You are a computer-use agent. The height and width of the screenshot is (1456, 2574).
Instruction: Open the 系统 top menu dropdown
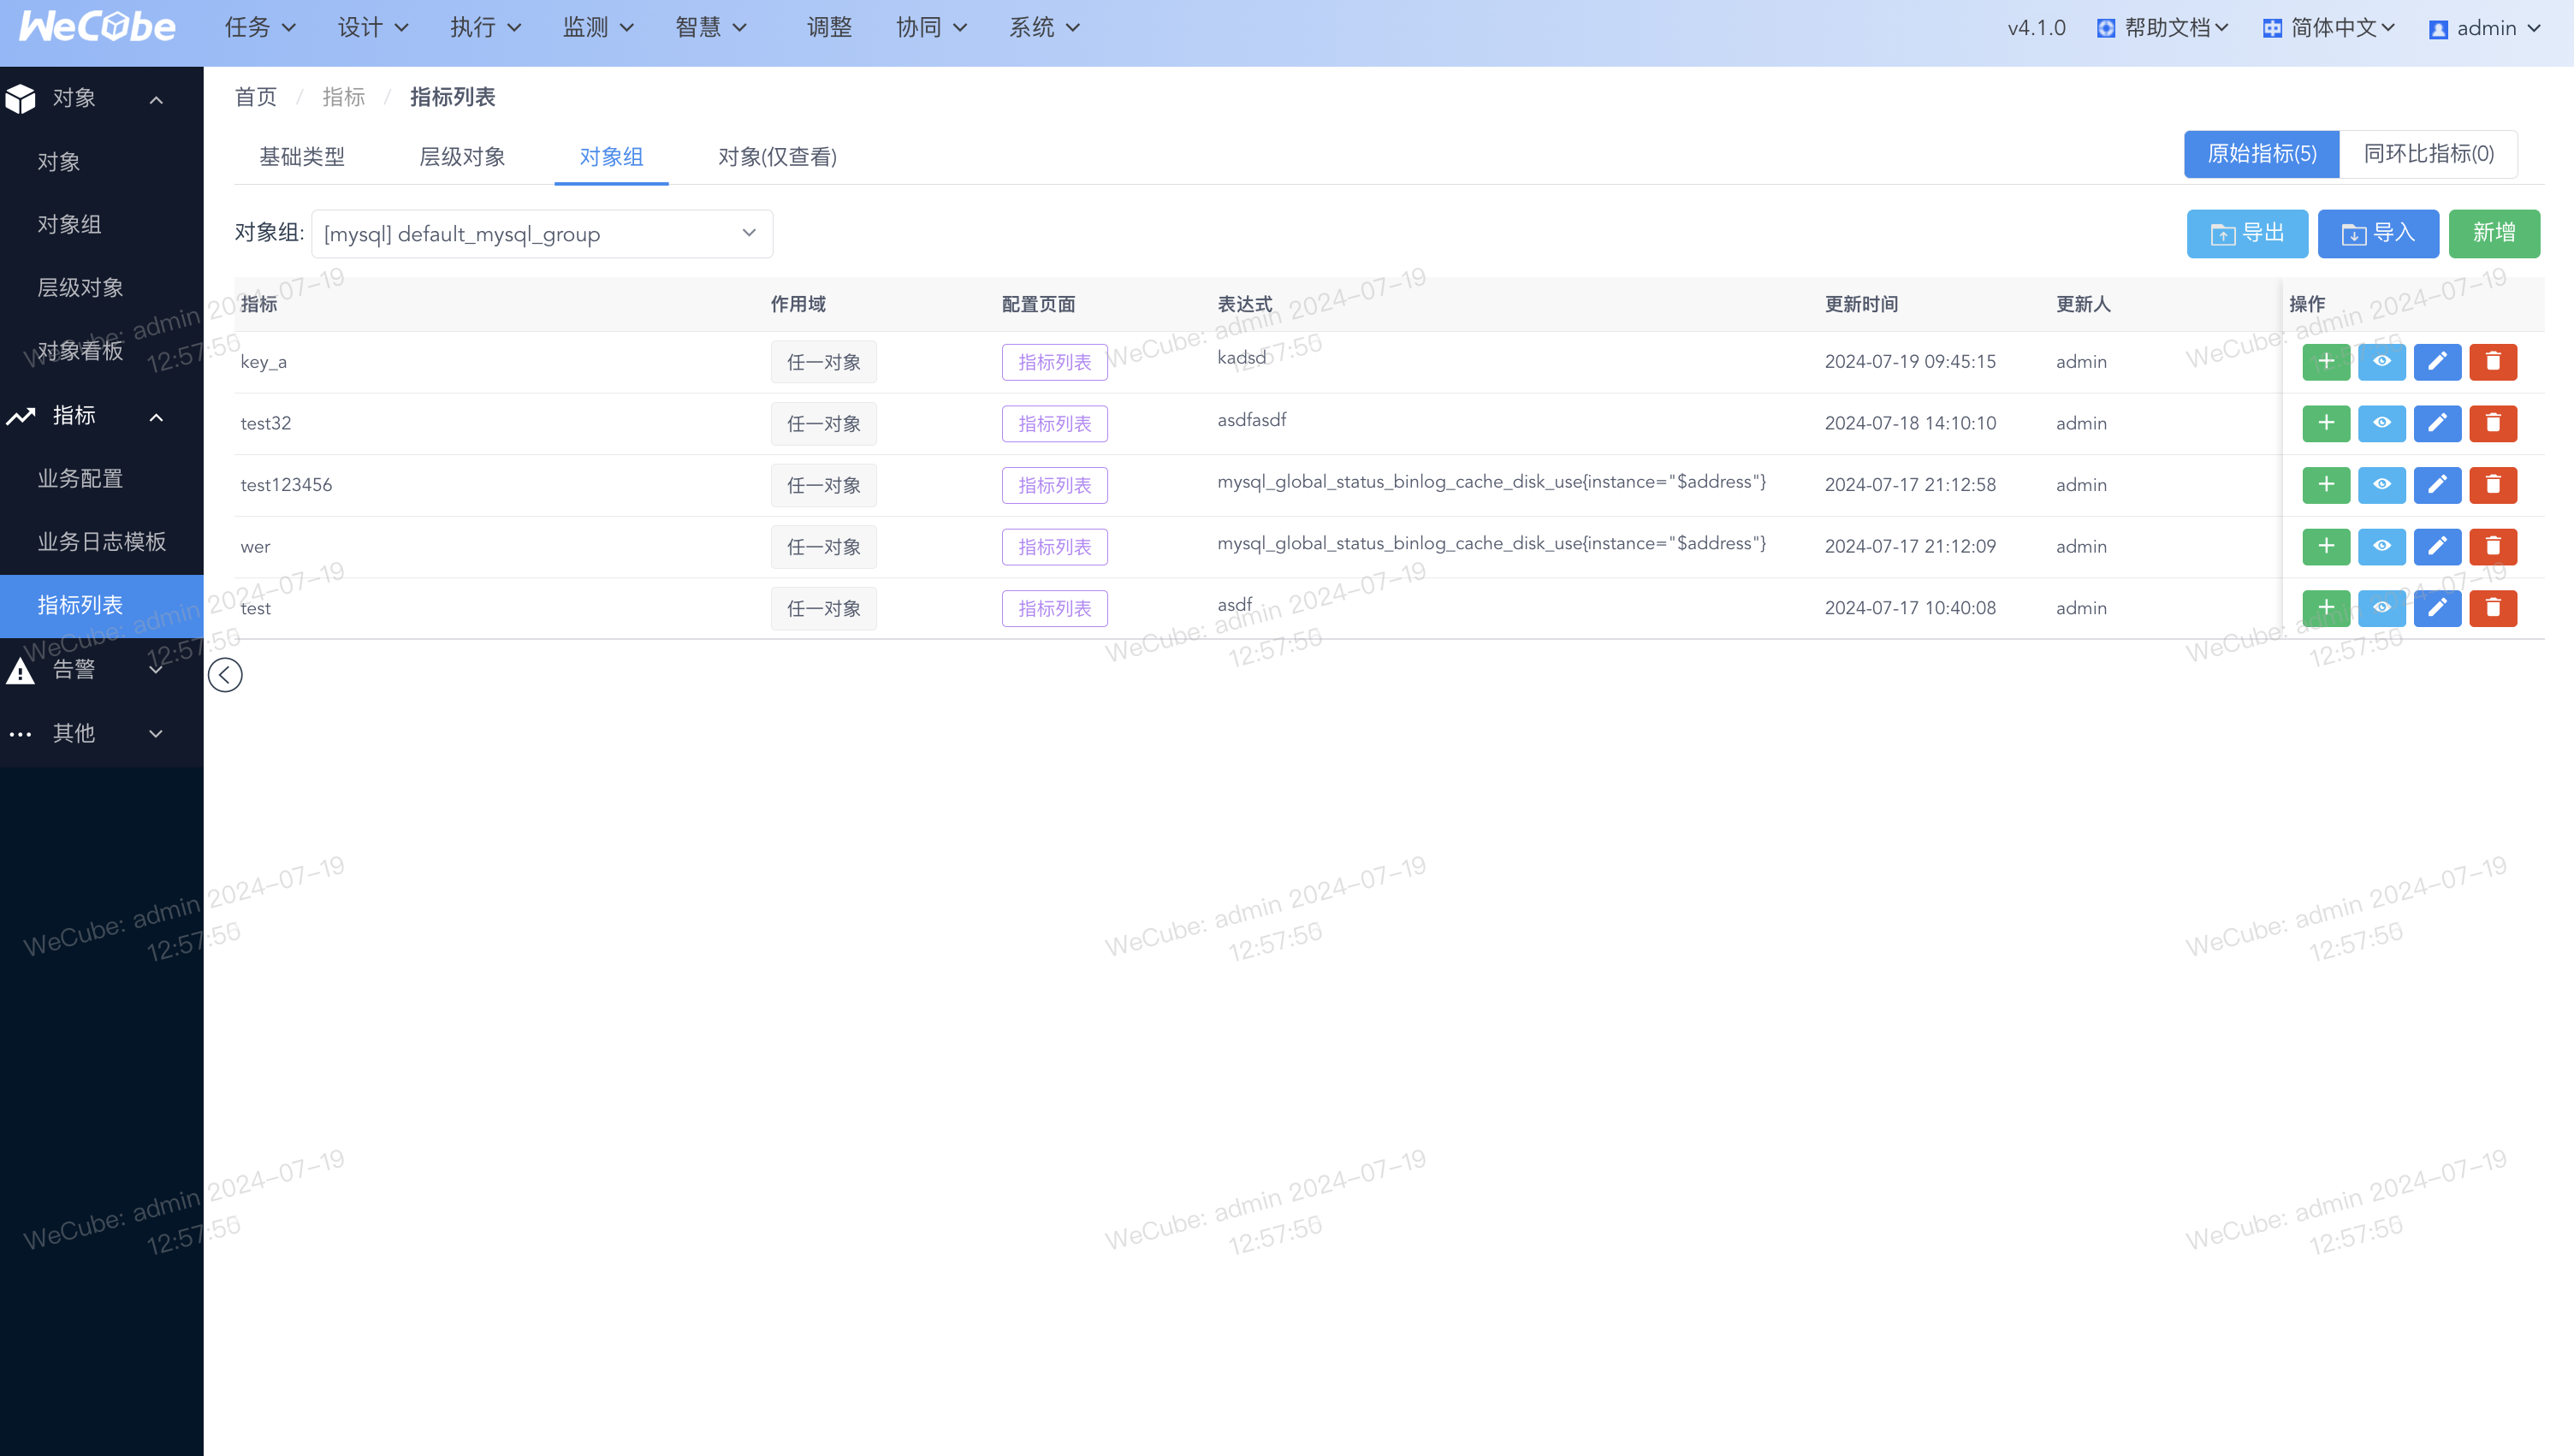coord(1044,28)
